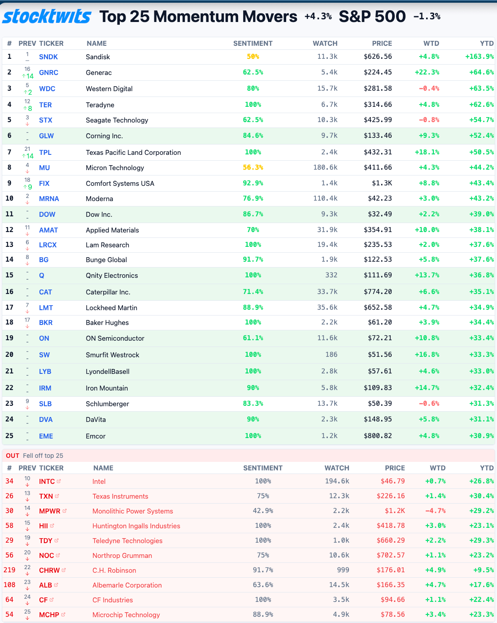Open external link icon beside MPWR
This screenshot has width=497, height=623.
coord(65,511)
